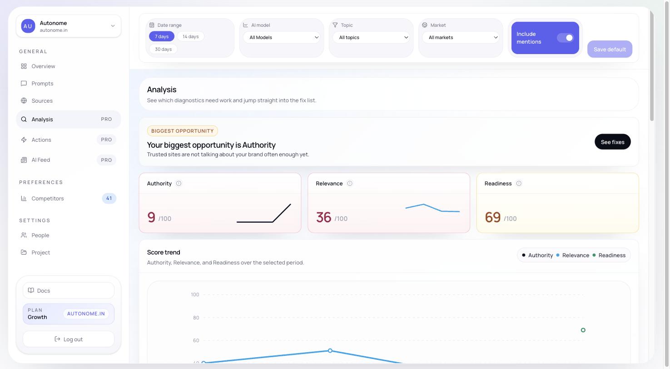Open the Readiness score card
The height and width of the screenshot is (369, 670).
tap(558, 203)
